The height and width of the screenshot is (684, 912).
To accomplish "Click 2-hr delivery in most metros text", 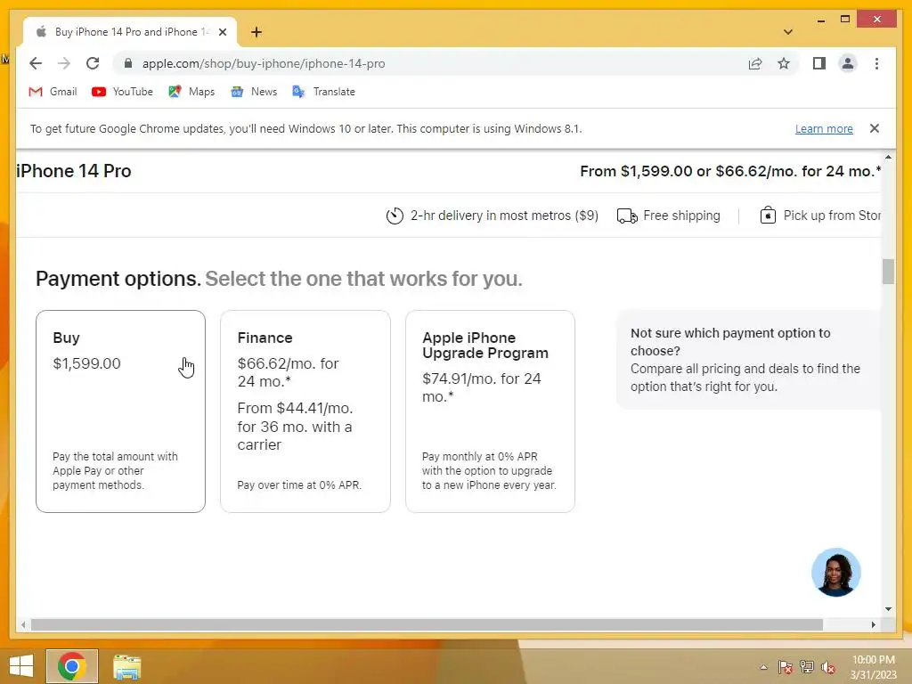I will (504, 216).
